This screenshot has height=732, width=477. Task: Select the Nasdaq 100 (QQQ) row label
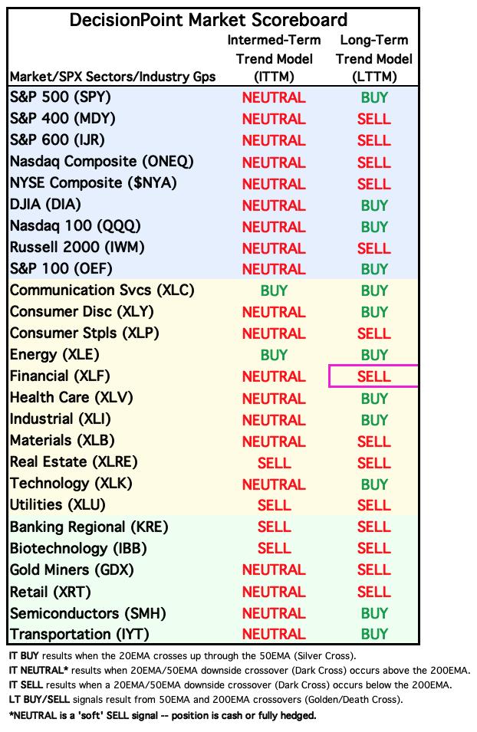pos(75,226)
